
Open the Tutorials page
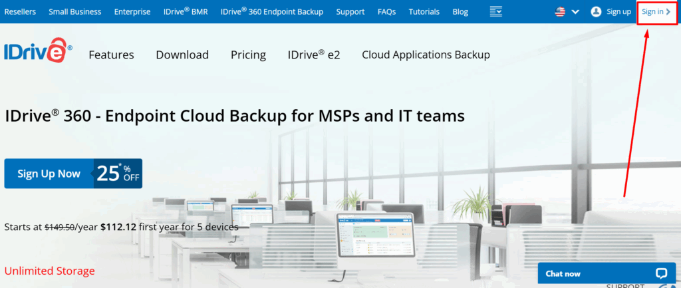tap(424, 12)
